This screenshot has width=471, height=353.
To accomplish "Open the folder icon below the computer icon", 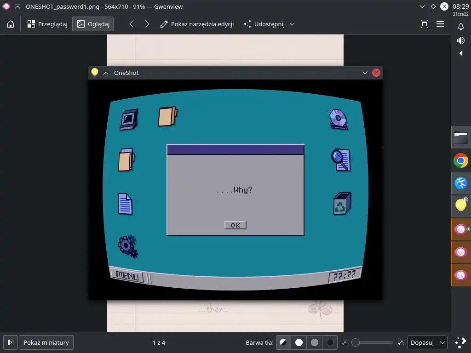I will pyautogui.click(x=126, y=159).
